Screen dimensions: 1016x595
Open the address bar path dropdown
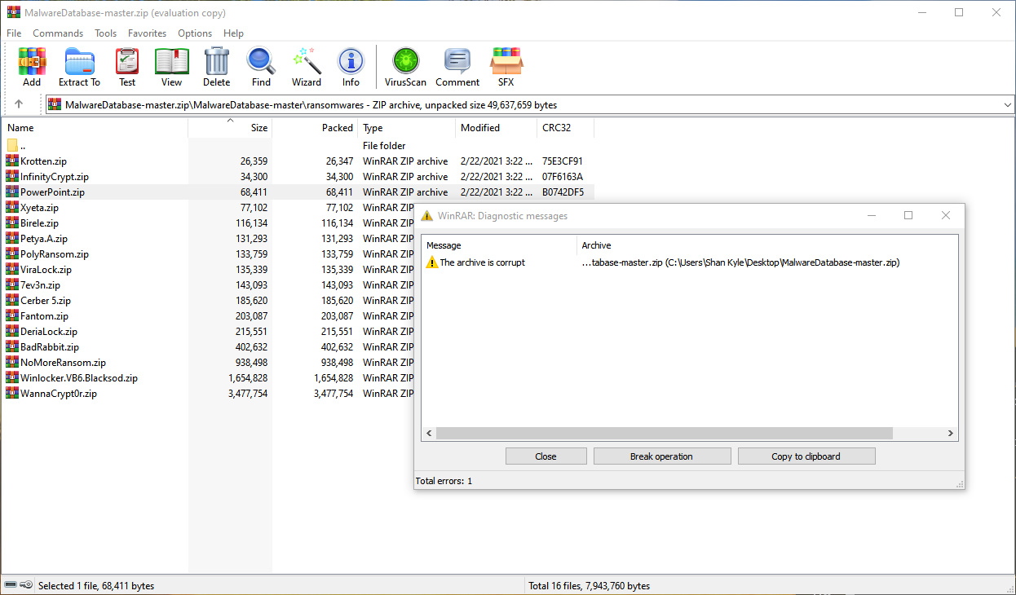[1007, 104]
